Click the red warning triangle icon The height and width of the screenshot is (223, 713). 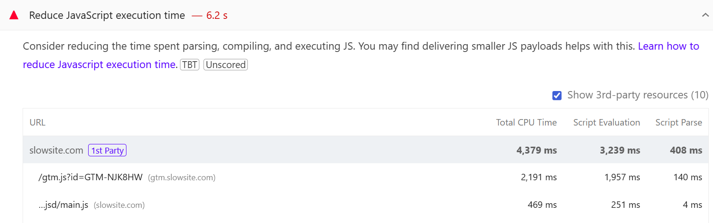[14, 15]
